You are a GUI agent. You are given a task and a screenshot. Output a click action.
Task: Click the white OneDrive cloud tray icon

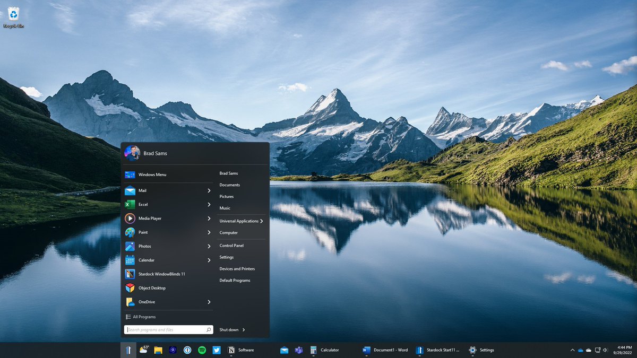pos(589,350)
